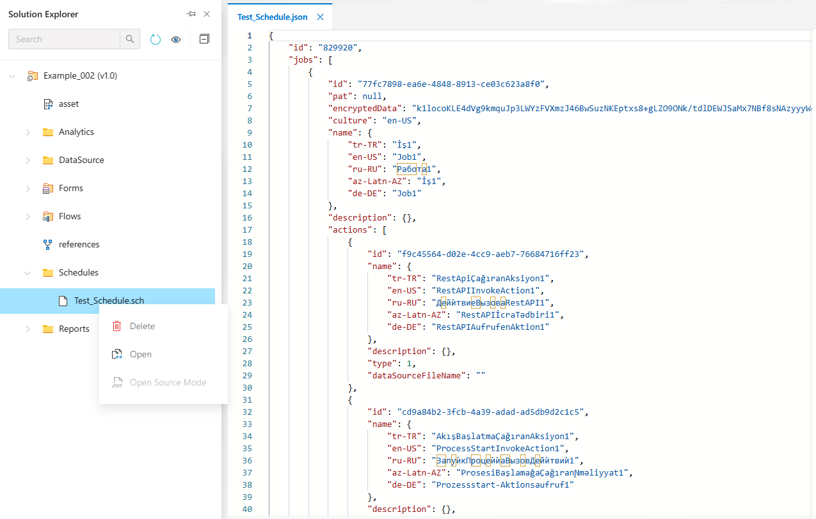
Task: Refresh the solution tree
Action: (156, 40)
